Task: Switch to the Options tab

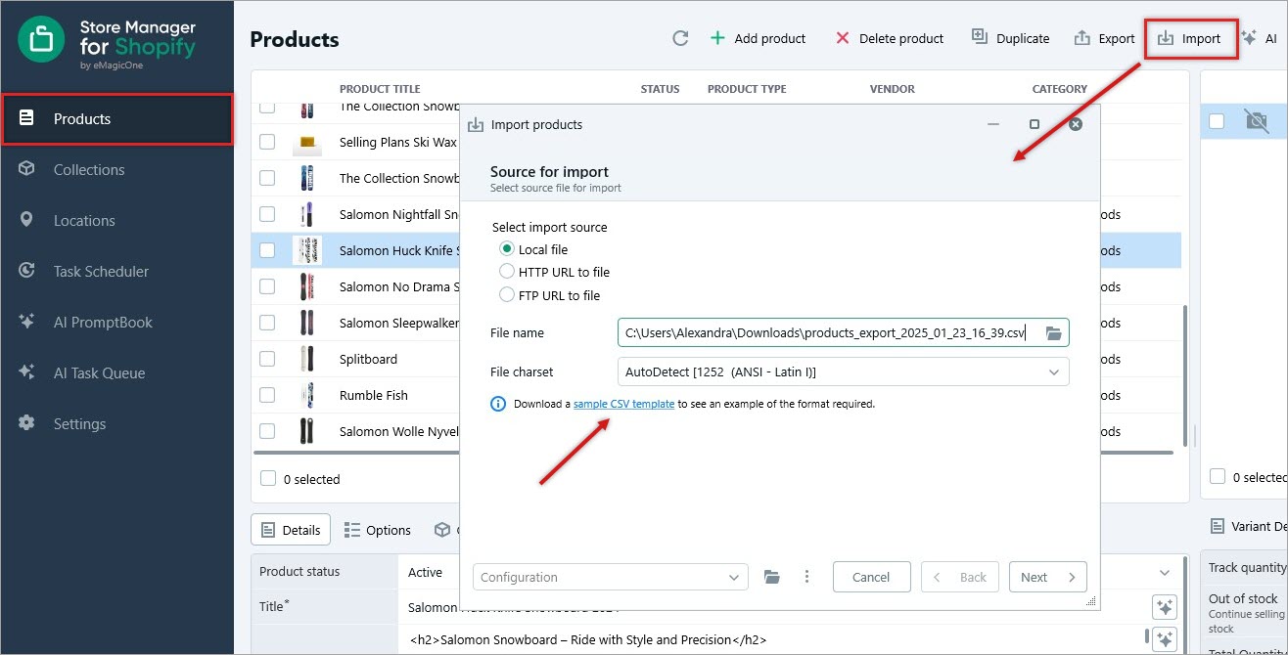Action: 378,529
